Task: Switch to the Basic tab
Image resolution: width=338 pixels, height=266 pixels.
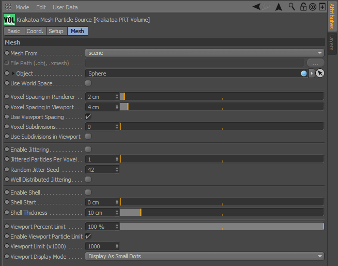Action: click(14, 31)
